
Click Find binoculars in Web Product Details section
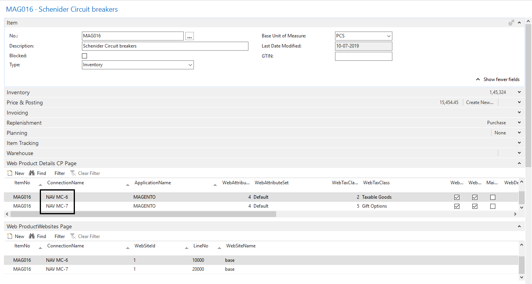pyautogui.click(x=32, y=173)
